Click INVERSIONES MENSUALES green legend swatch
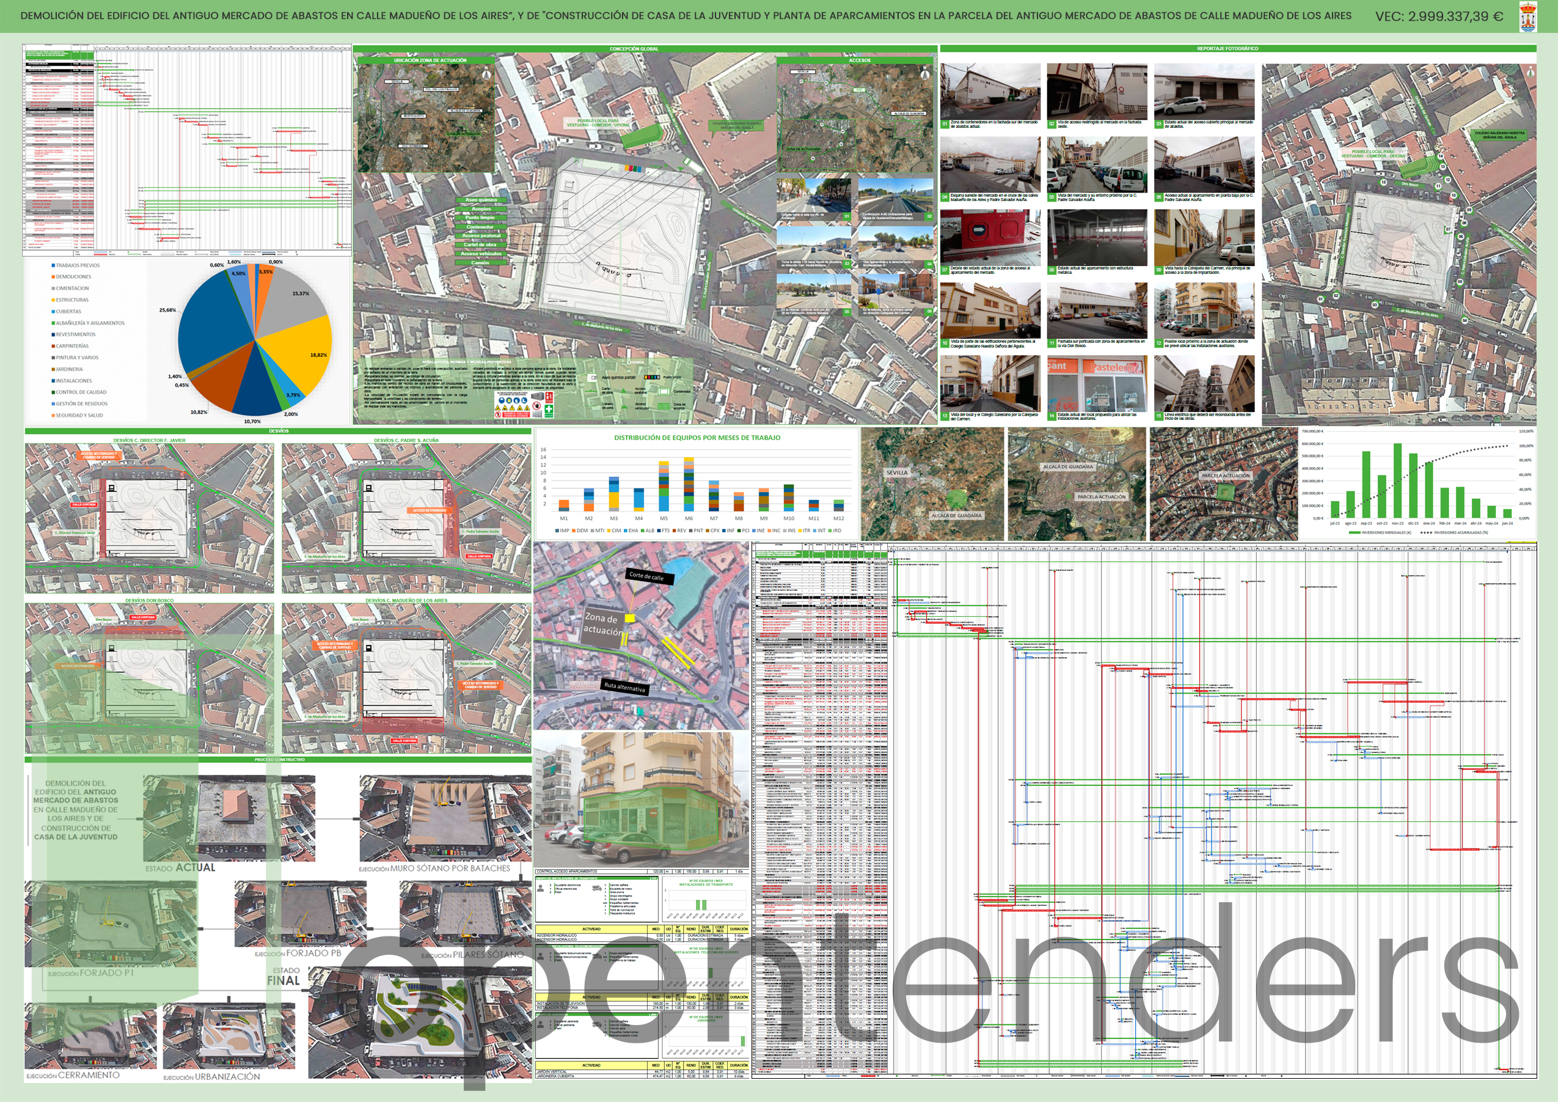This screenshot has height=1102, width=1558. click(x=1355, y=533)
